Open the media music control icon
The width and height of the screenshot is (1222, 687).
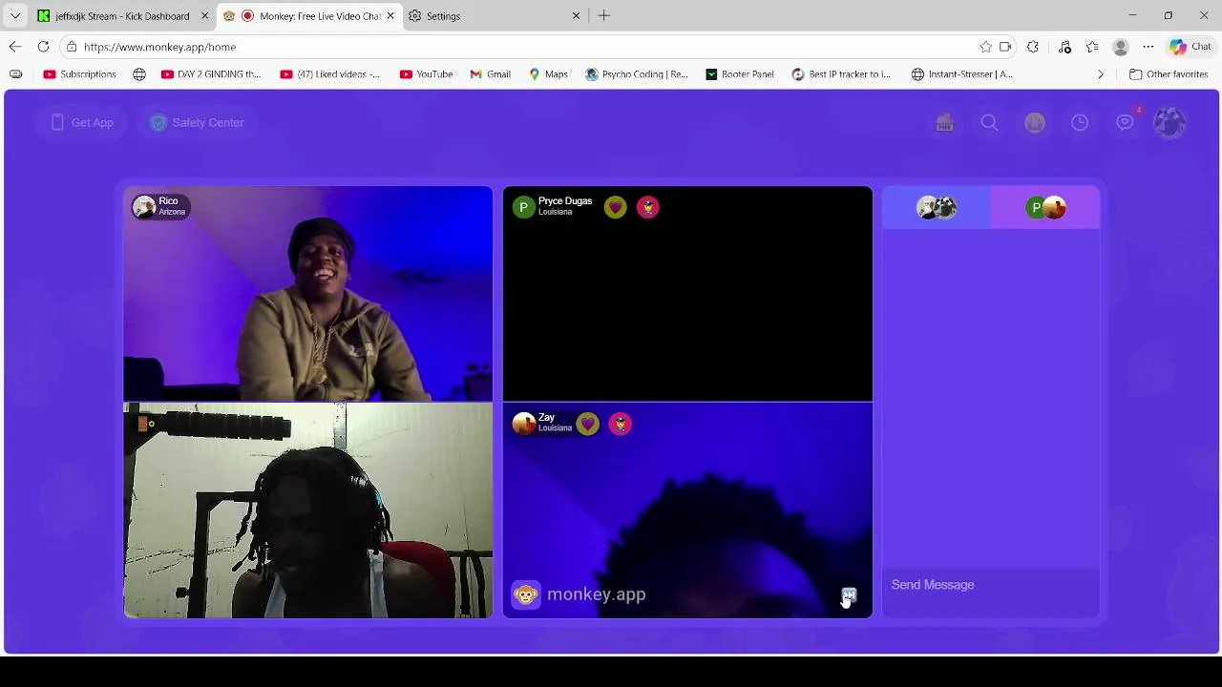point(1064,47)
